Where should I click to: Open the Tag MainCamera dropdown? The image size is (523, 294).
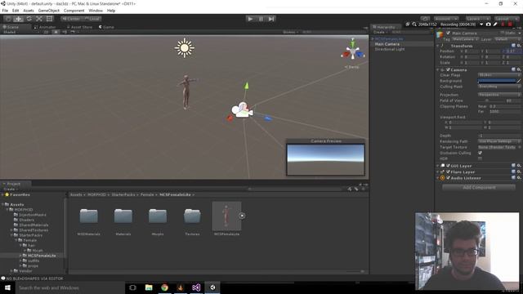click(465, 39)
